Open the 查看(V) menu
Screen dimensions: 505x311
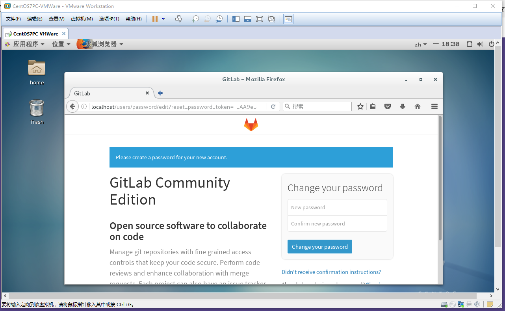[56, 19]
